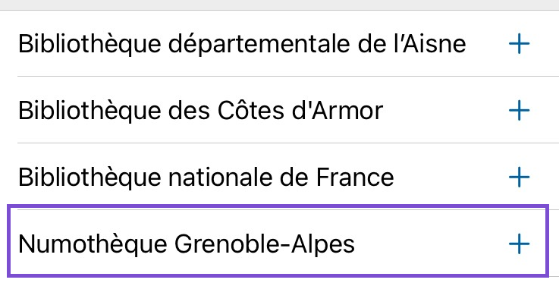The image size is (559, 286).
Task: Click the plus icon for Numothèque Grenoble-Alpes
Action: coord(519,244)
